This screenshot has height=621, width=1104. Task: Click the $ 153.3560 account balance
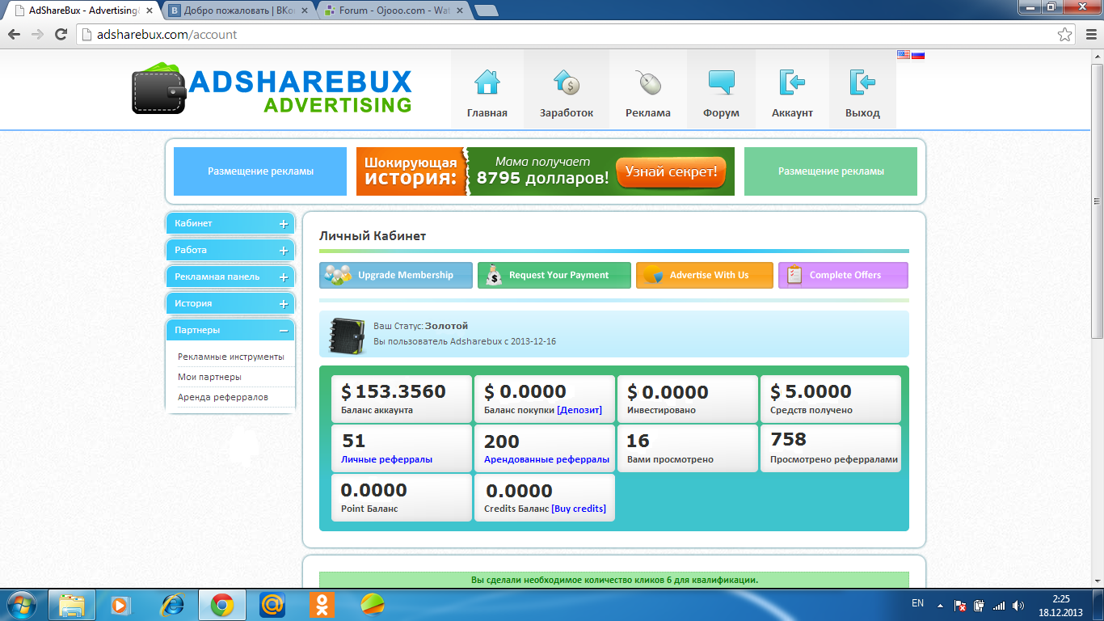(394, 391)
